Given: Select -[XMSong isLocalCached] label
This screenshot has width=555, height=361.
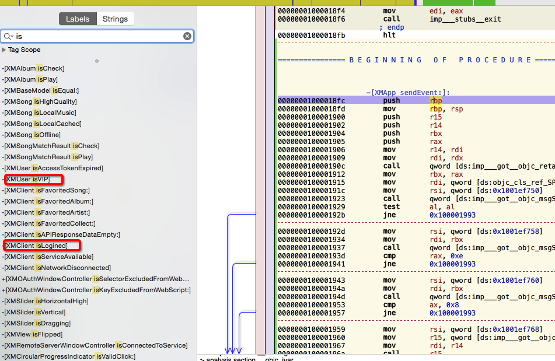Looking at the screenshot, I should point(42,124).
